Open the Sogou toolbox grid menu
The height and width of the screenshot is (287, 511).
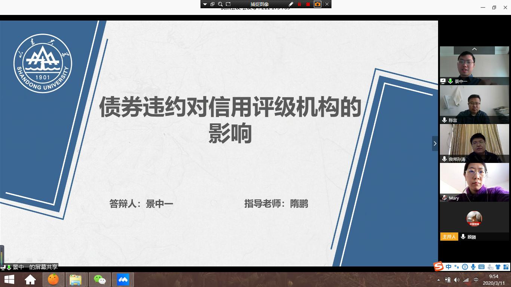[x=506, y=267]
